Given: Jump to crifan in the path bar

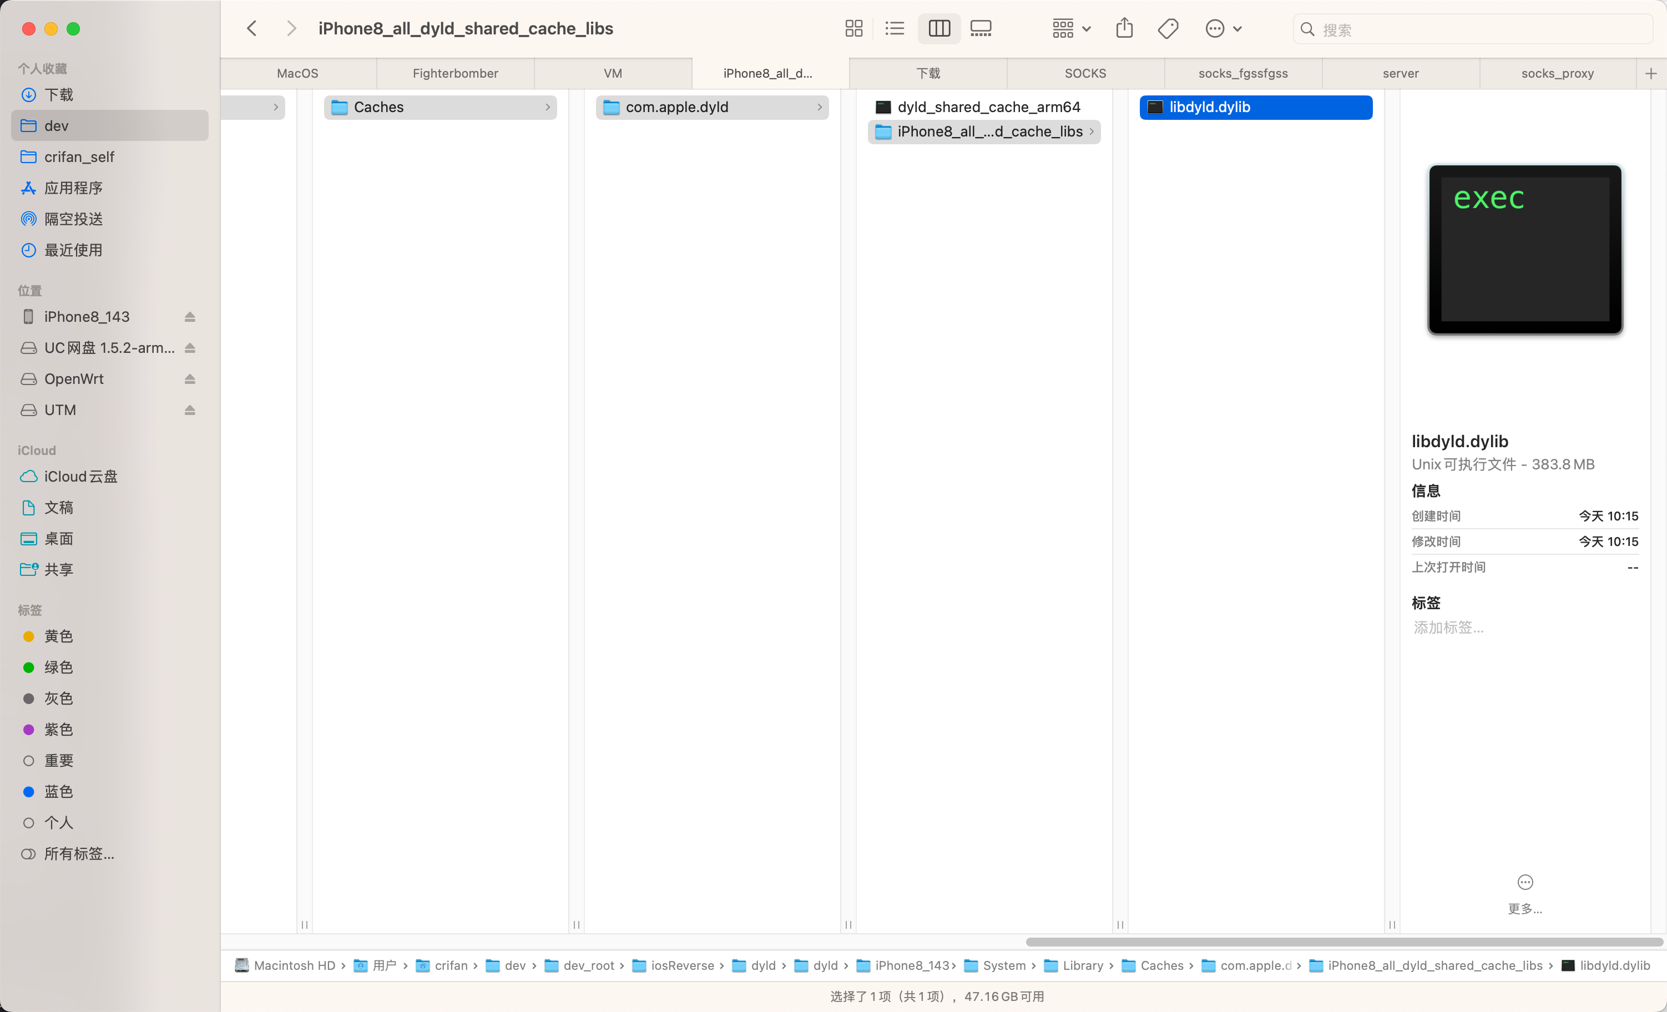Looking at the screenshot, I should pyautogui.click(x=442, y=965).
